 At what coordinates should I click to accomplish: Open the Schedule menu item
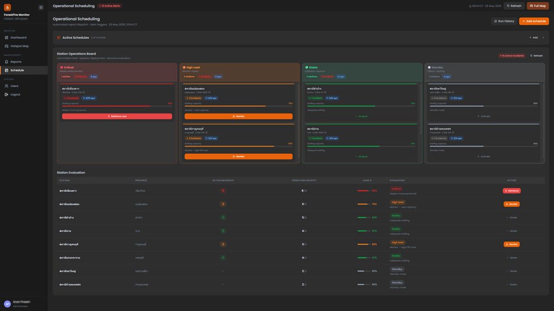coord(24,70)
